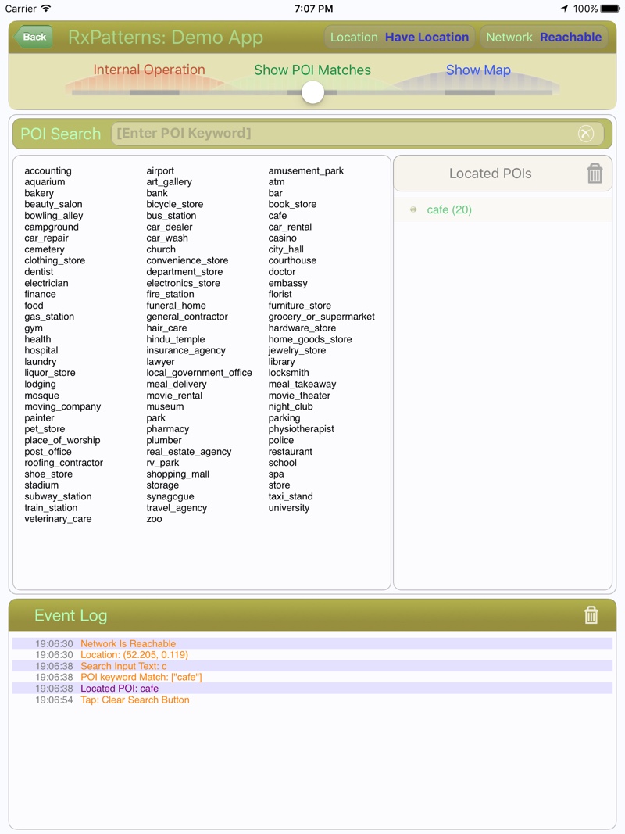The width and height of the screenshot is (625, 834).
Task: Select taxi_stand keyword
Action: [290, 497]
